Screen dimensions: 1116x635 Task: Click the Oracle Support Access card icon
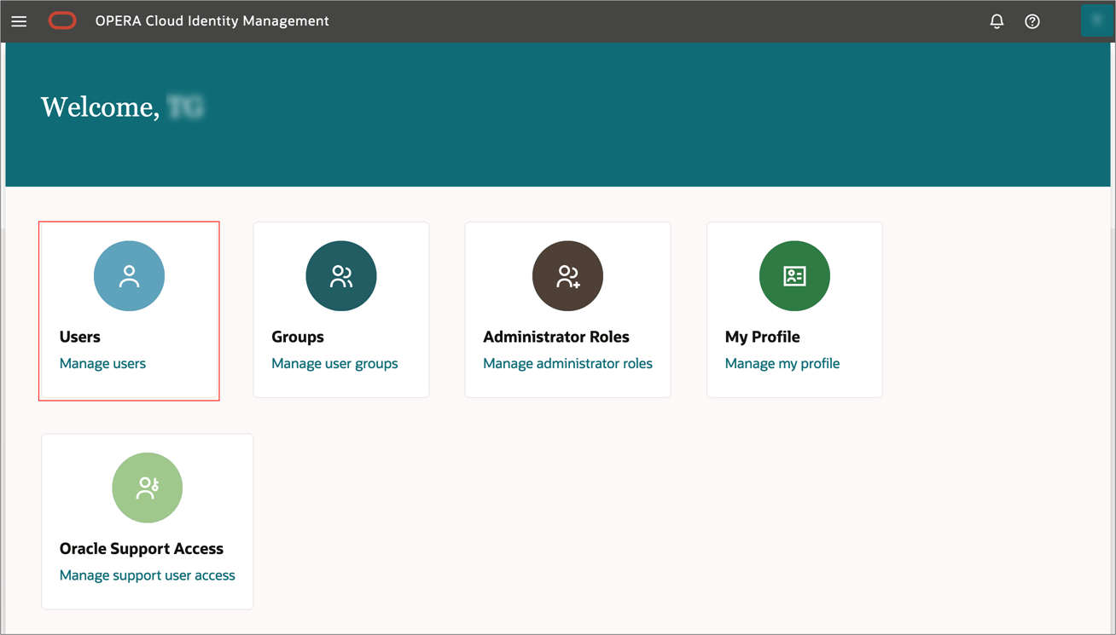pos(148,488)
